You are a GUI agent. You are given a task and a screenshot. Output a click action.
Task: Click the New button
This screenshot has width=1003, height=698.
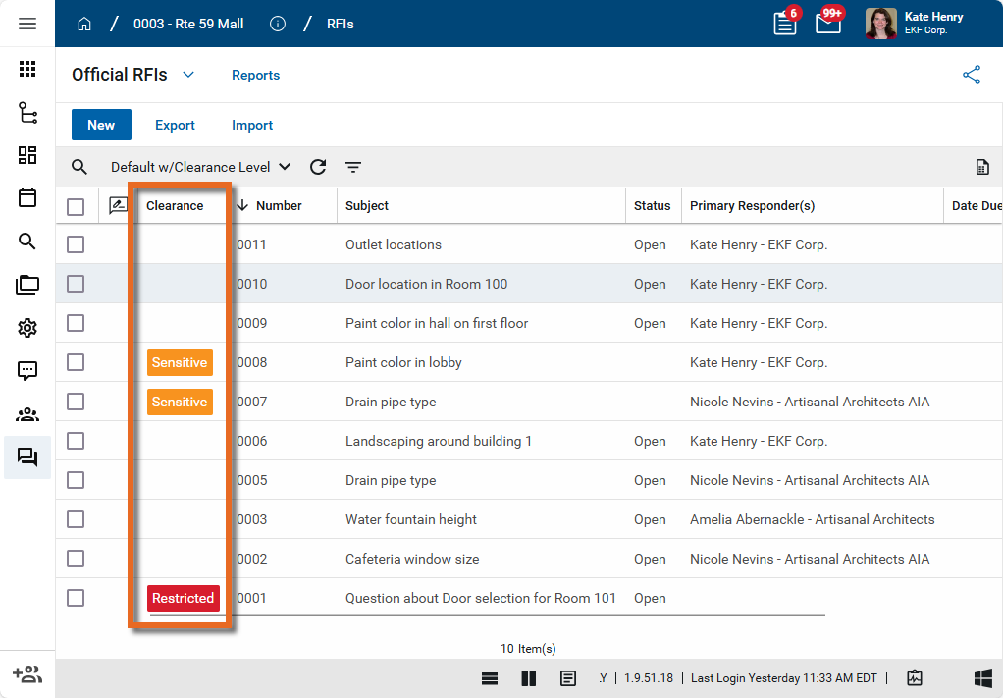(101, 125)
